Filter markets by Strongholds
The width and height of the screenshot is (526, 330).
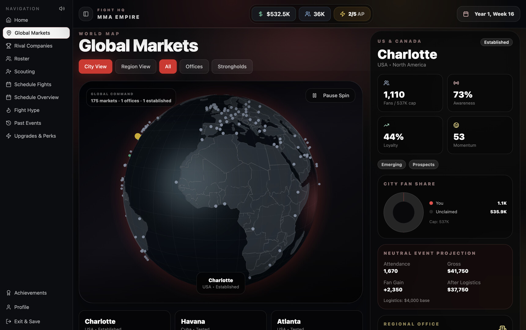pyautogui.click(x=232, y=67)
